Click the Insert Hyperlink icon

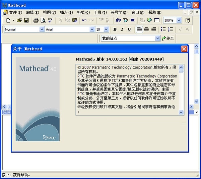(x=142, y=20)
